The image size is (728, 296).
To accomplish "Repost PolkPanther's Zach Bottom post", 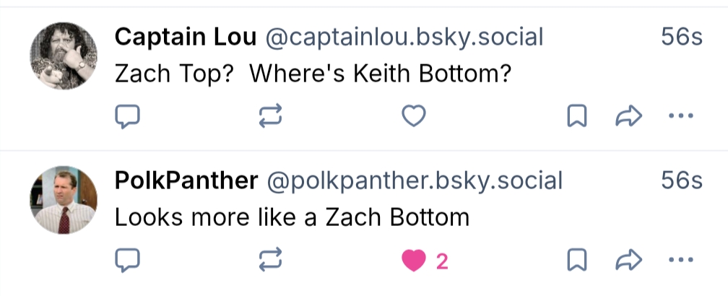I will tap(270, 261).
